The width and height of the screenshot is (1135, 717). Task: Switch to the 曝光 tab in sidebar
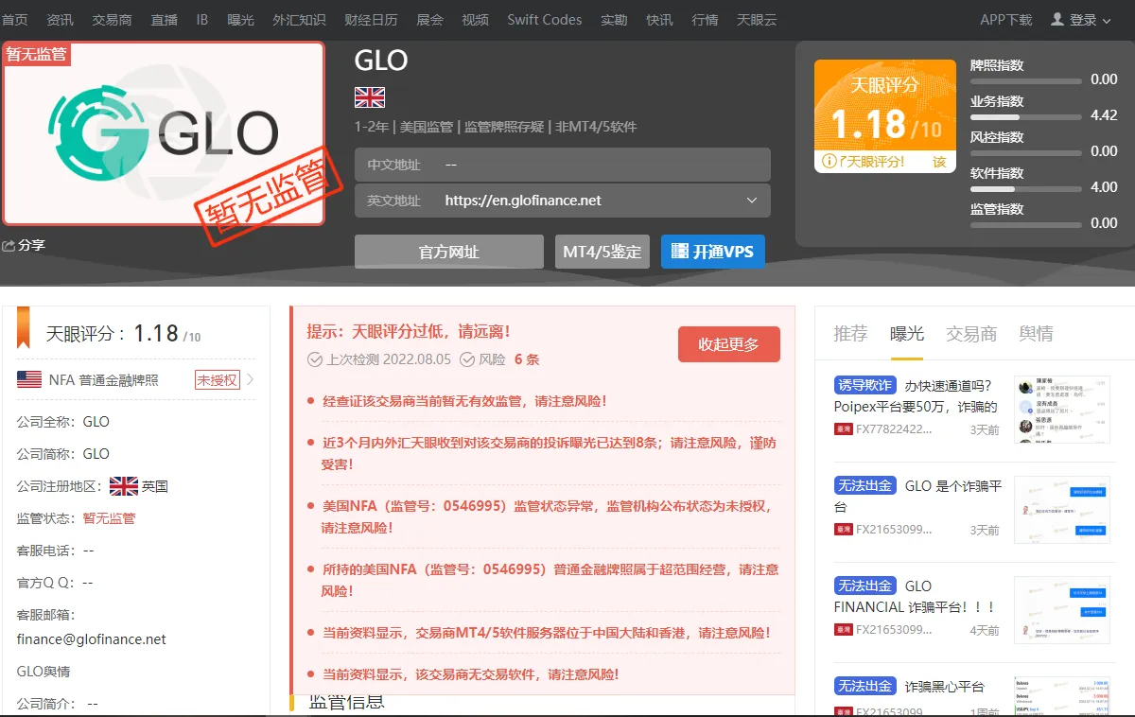[907, 333]
